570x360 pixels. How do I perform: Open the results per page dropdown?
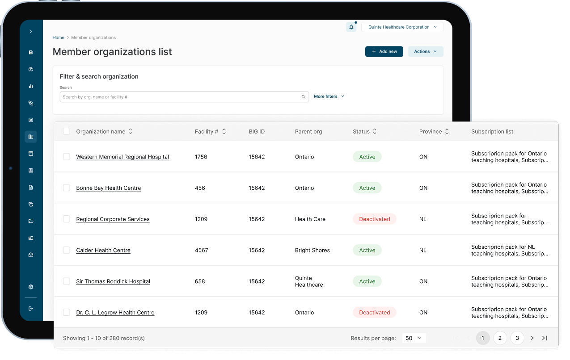tap(414, 338)
